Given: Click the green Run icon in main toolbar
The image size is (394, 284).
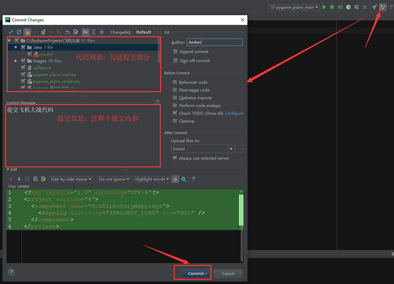Looking at the screenshot, I should [324, 7].
